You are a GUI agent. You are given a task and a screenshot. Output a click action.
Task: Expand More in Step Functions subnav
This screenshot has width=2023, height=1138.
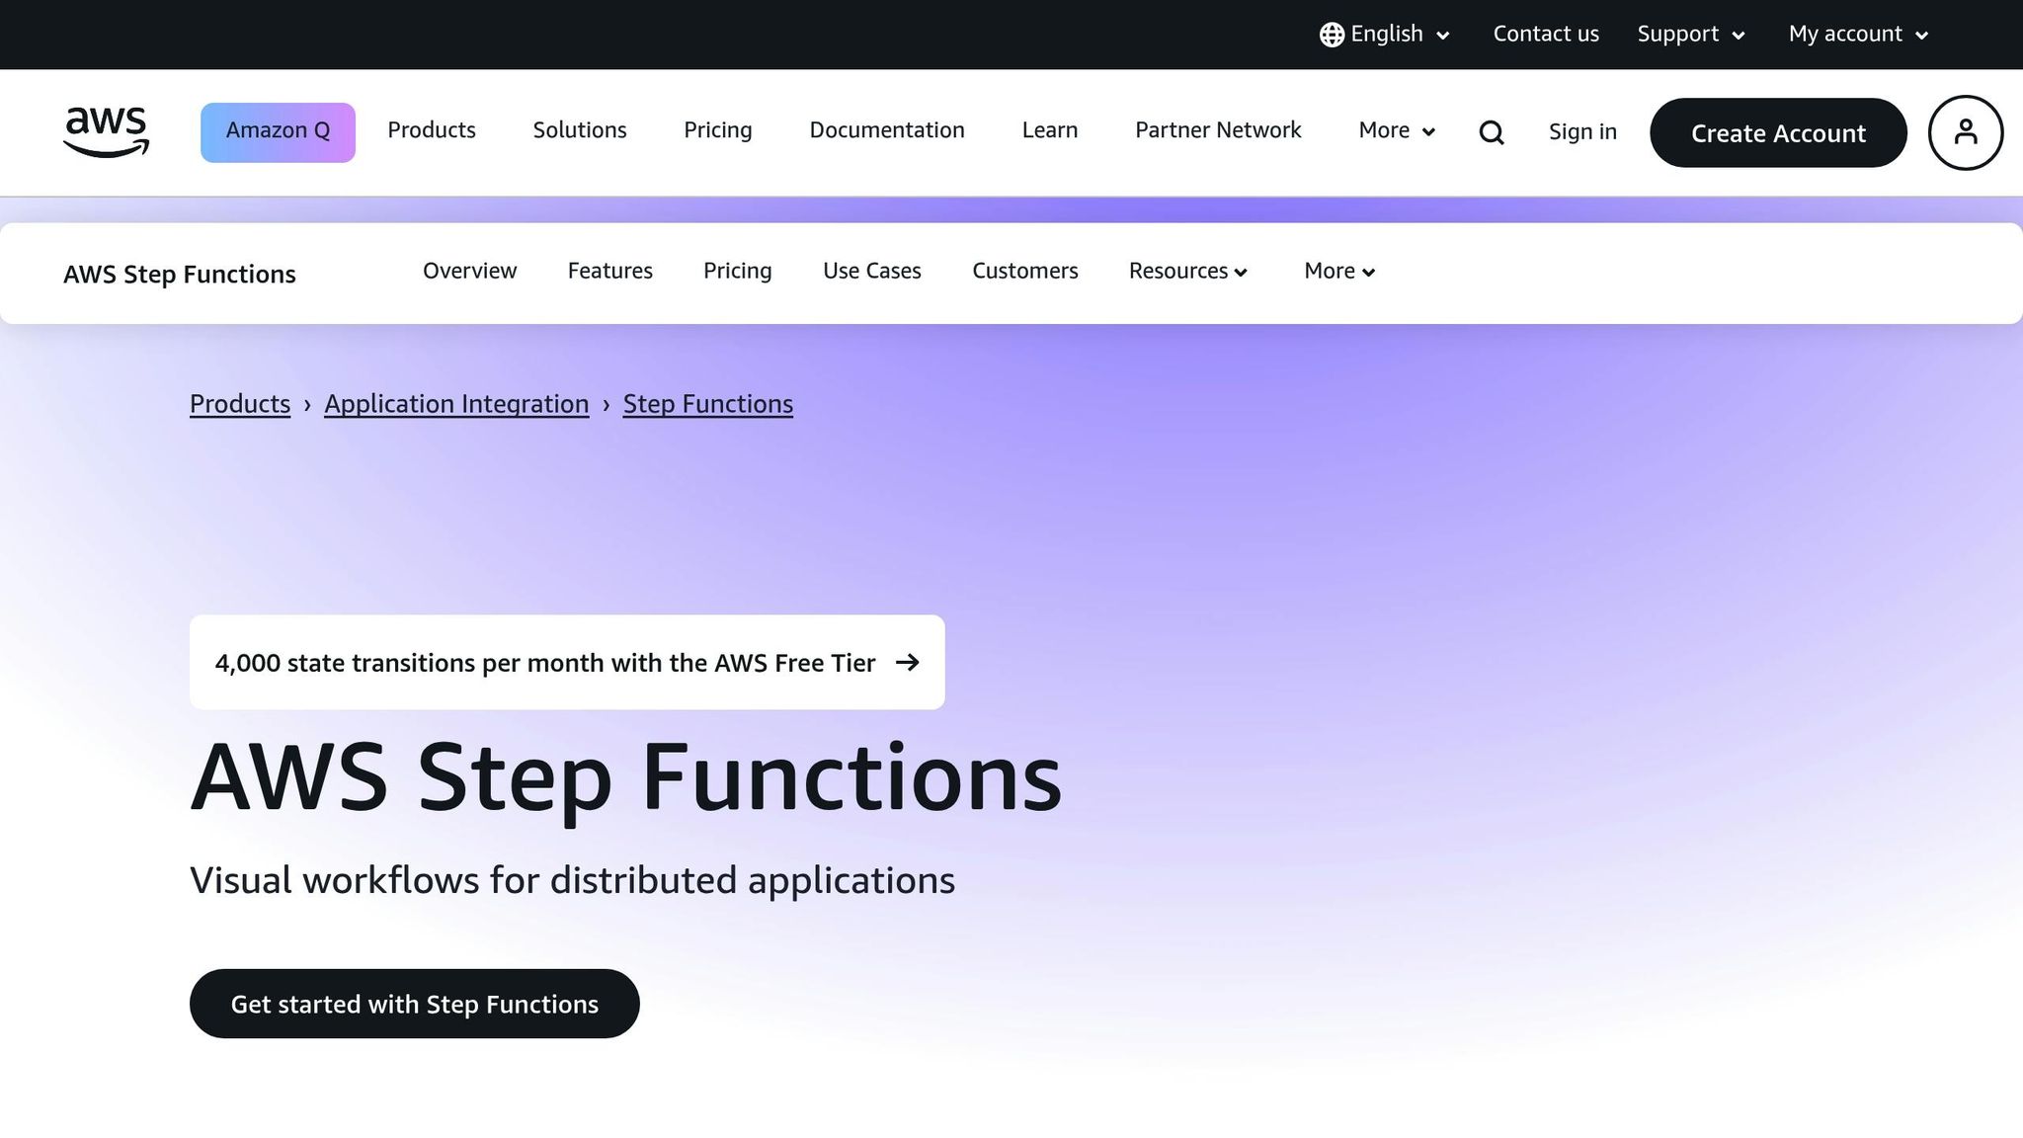1339,271
